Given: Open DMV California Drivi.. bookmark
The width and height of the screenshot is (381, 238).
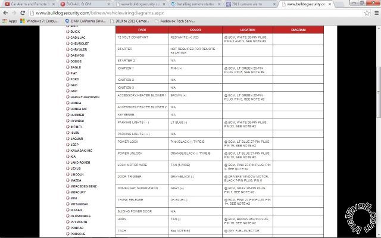Looking at the screenshot, I should 85,21.
